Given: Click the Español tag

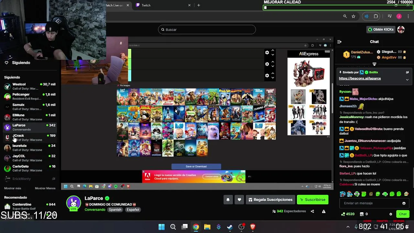Looking at the screenshot, I should 133,210.
